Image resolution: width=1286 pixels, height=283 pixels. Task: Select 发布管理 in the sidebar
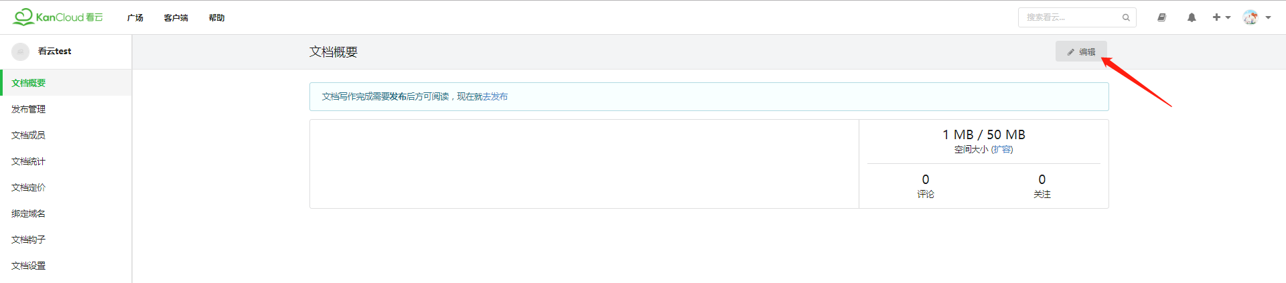pos(29,109)
